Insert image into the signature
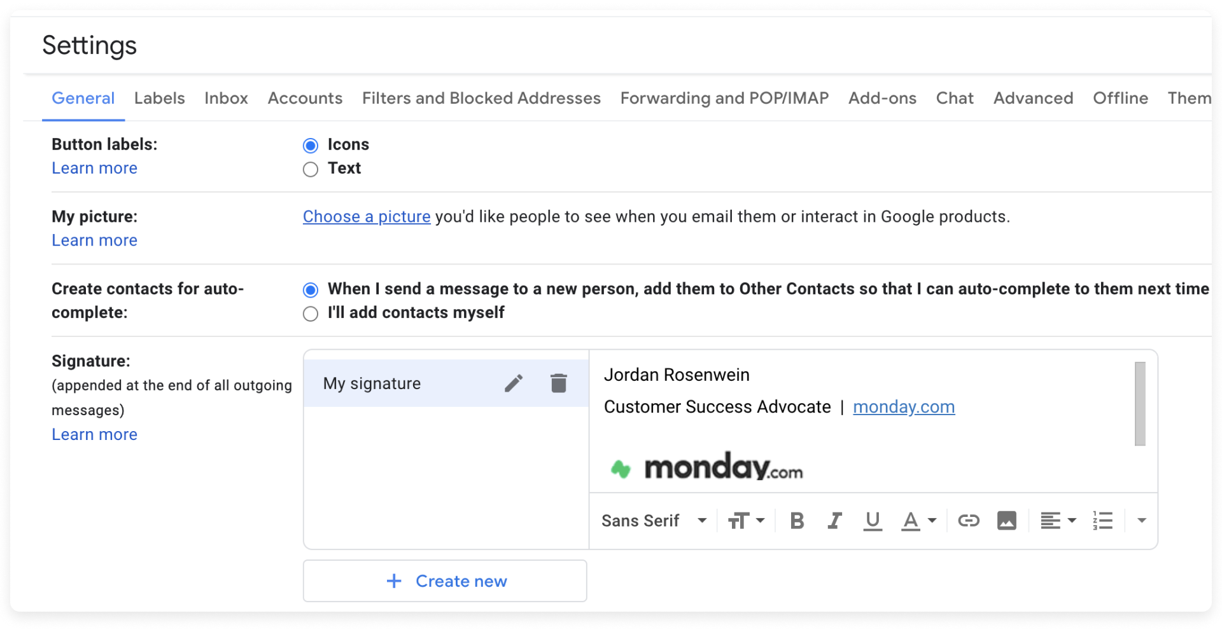This screenshot has width=1222, height=632. pos(1006,521)
